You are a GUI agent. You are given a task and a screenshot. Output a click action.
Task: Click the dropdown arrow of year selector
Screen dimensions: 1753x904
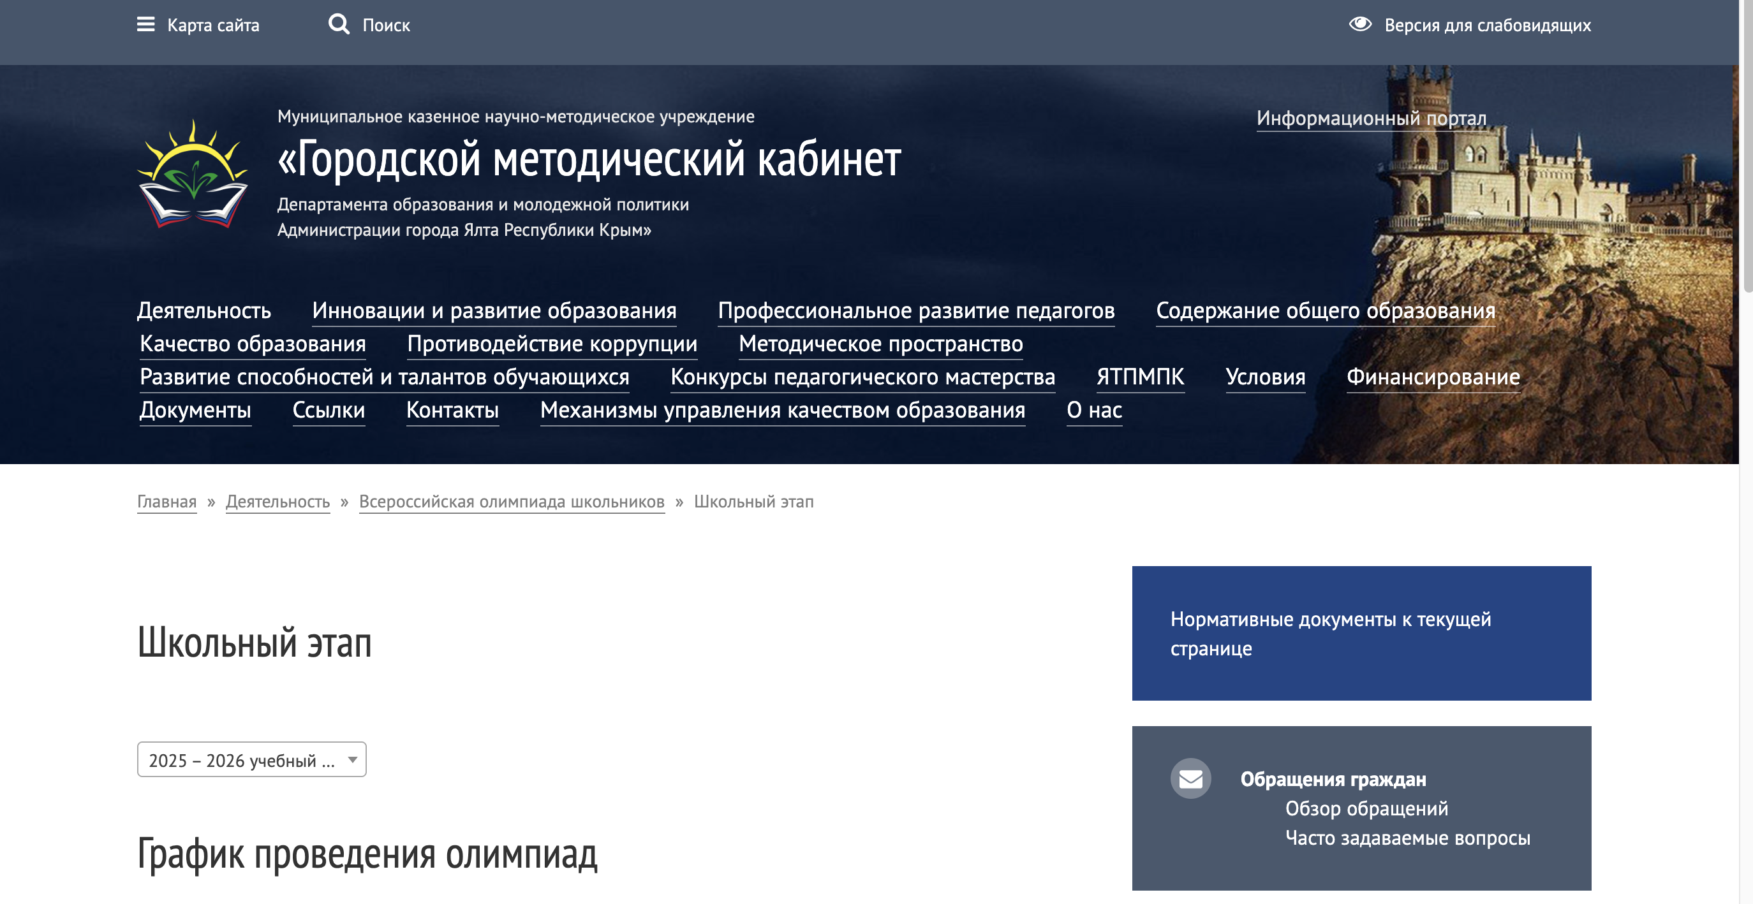point(353,760)
